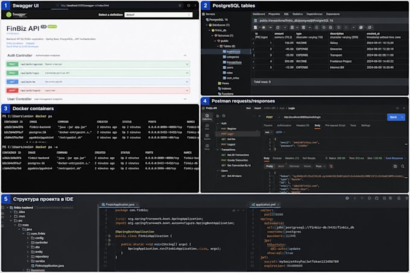
Task: Open the Send button dropdown arrow
Action: pyautogui.click(x=402, y=118)
